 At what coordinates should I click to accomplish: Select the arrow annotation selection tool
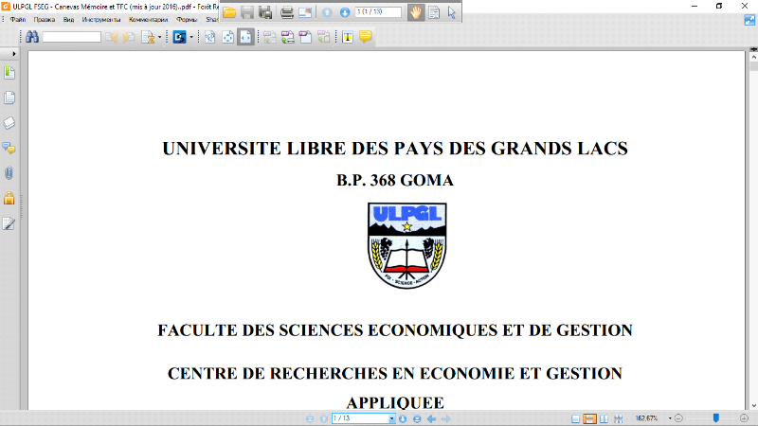(x=452, y=12)
